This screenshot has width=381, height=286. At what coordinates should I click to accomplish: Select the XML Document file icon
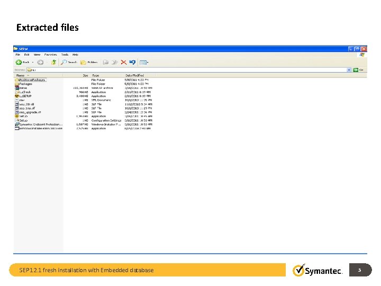pyautogui.click(x=17, y=100)
